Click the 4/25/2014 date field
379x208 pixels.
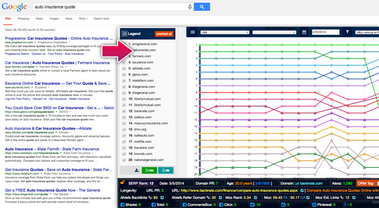325,32
